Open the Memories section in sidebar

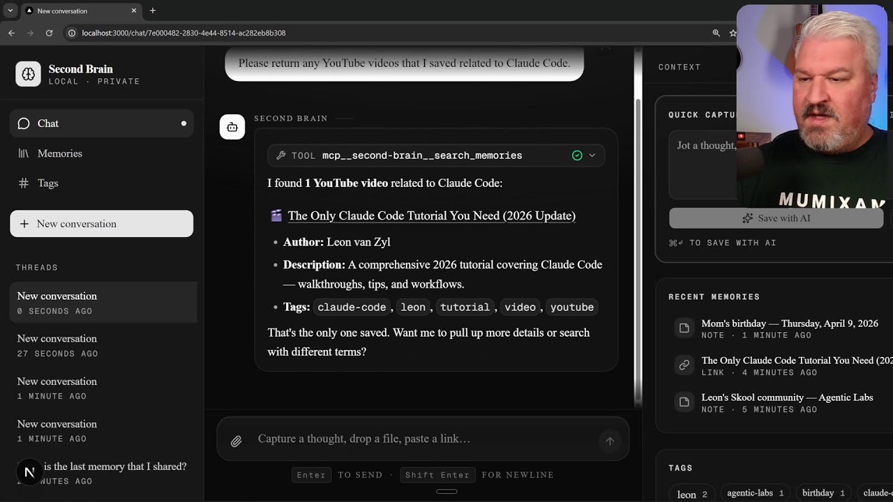pyautogui.click(x=102, y=153)
